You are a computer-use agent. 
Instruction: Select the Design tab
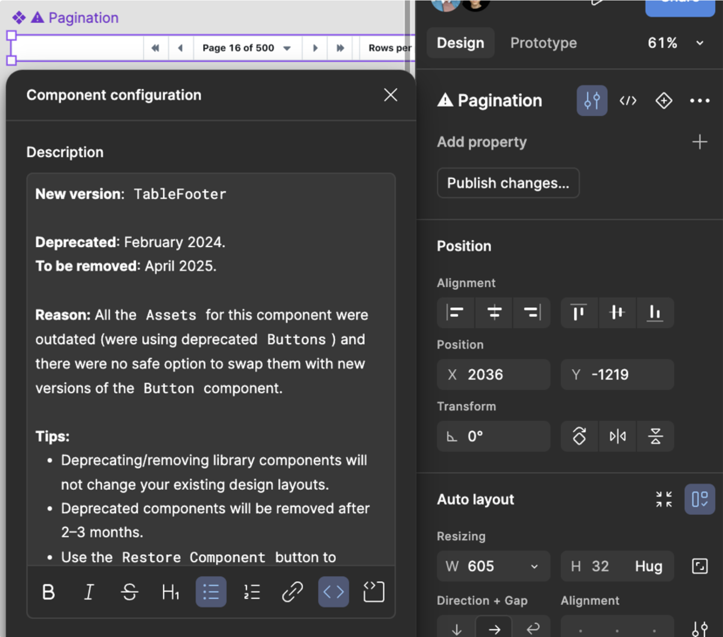point(460,43)
